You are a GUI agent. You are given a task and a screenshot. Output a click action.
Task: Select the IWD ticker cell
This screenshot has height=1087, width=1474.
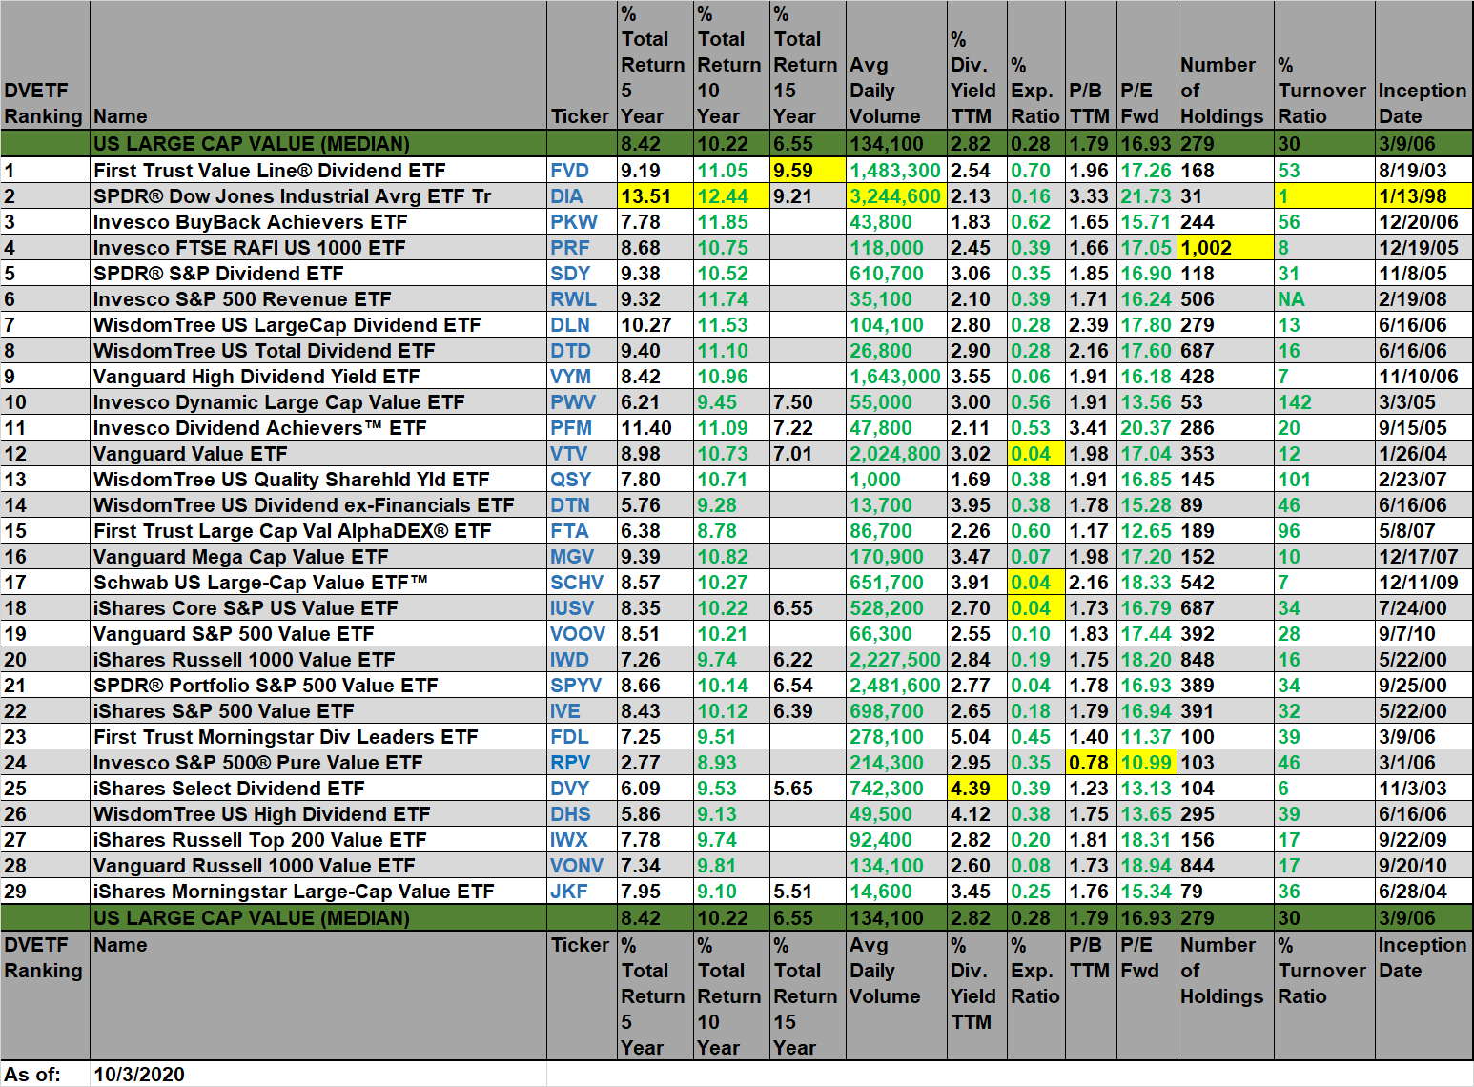(x=582, y=660)
